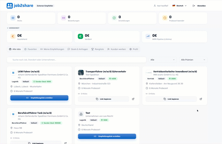Click the checkmark icon on Einstellungen card
This screenshot has width=222, height=144.
[x=114, y=18]
